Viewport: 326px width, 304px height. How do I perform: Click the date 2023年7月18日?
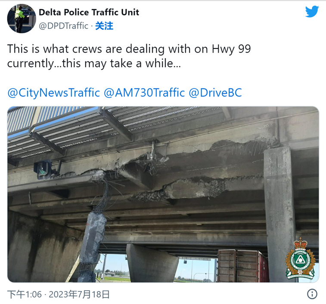(x=79, y=294)
